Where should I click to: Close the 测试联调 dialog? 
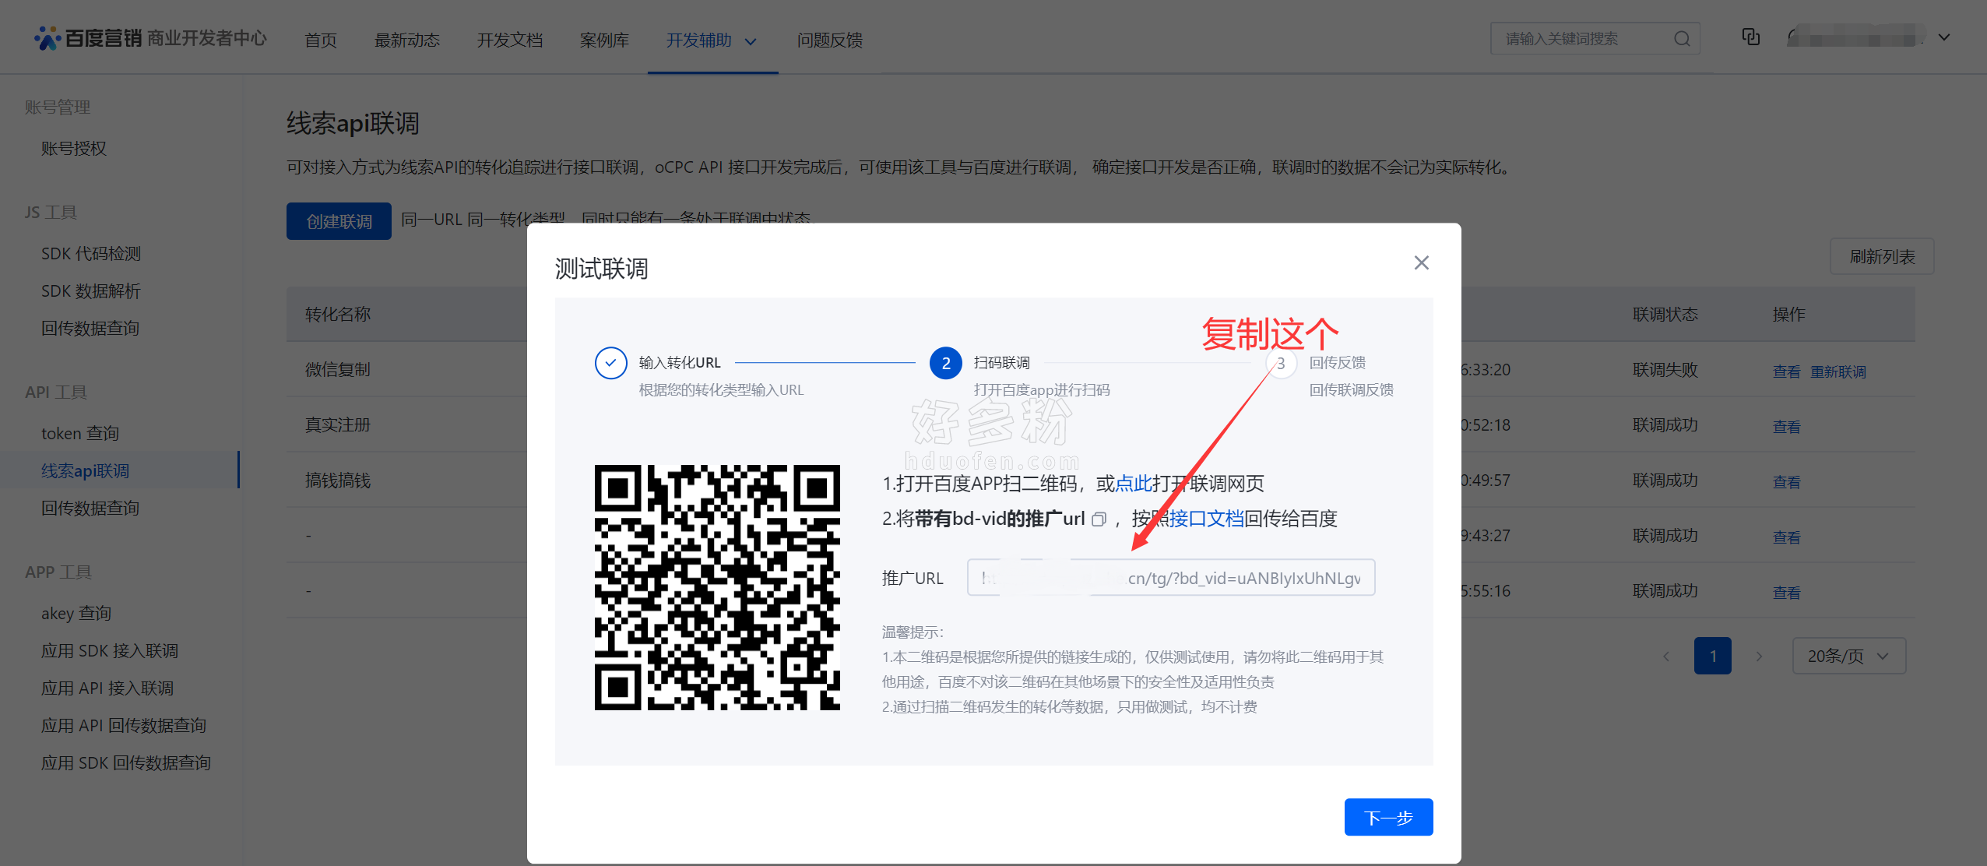(1422, 263)
